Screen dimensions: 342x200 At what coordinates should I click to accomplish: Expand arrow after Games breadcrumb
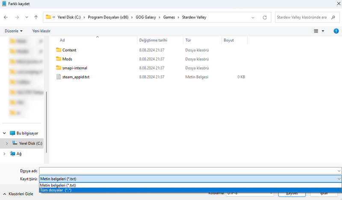(x=178, y=17)
